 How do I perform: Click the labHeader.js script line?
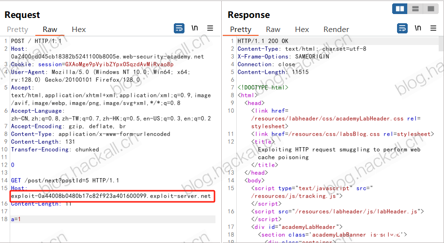(337, 211)
